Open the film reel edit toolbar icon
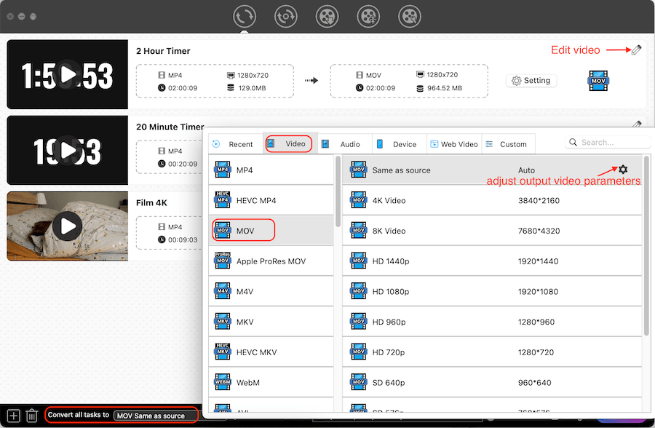Viewport: 655px width, 428px height. coord(410,17)
